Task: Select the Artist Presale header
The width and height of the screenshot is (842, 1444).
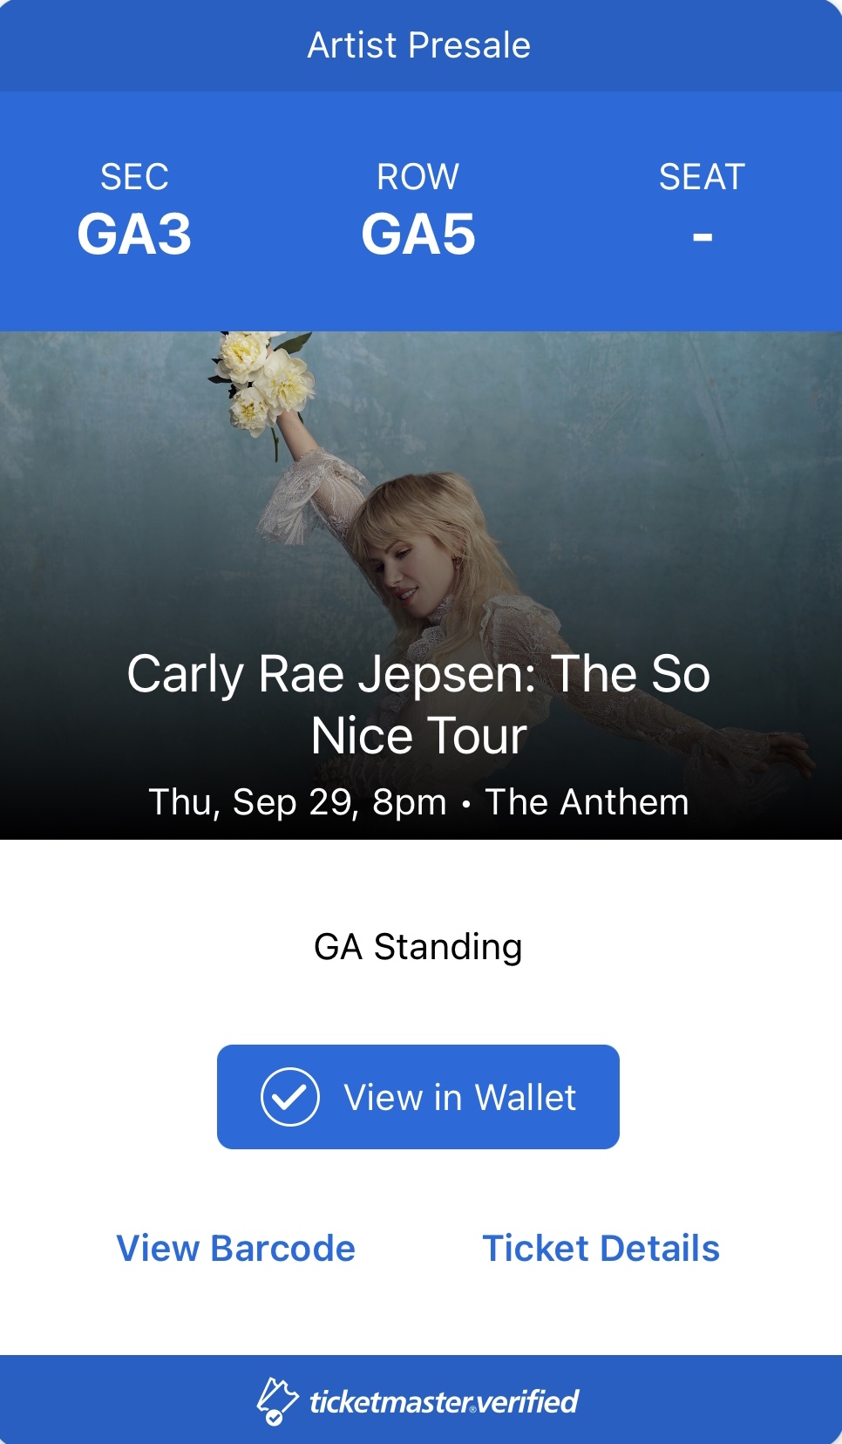Action: 419,45
